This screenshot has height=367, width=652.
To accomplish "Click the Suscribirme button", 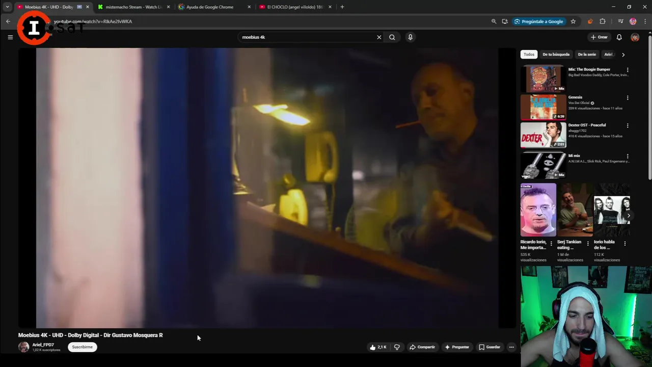I will 83,347.
